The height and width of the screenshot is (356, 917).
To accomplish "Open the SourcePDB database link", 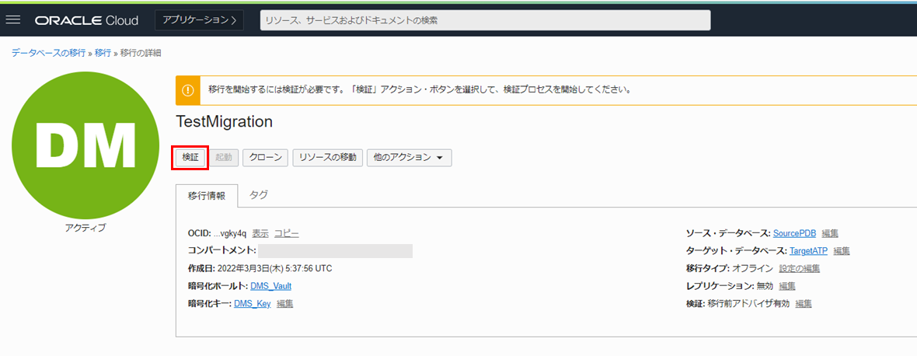I will 794,233.
